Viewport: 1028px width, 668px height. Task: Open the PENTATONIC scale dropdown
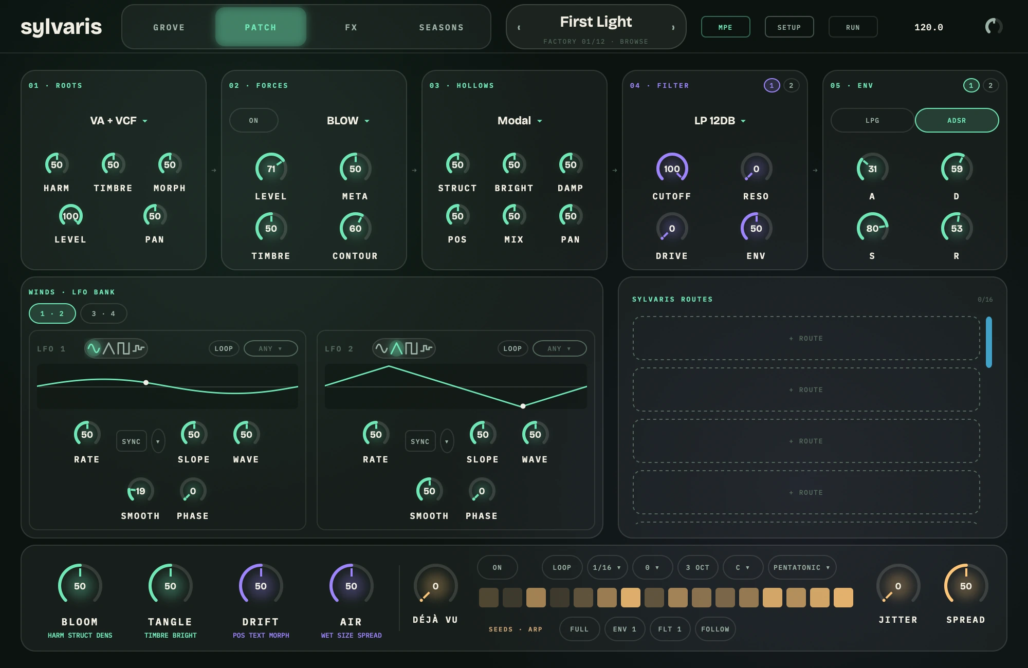(802, 567)
